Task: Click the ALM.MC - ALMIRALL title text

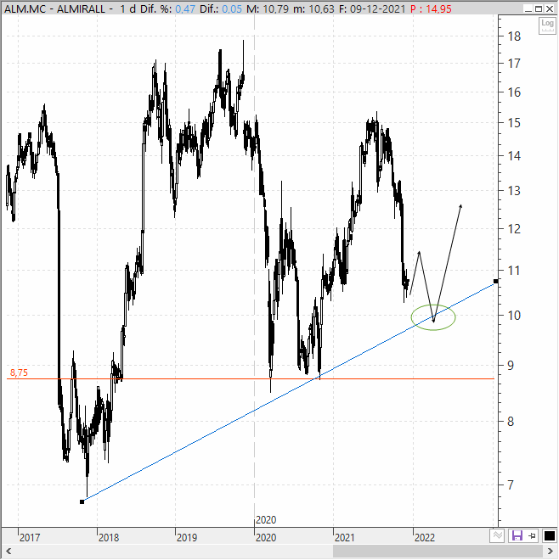Action: click(54, 9)
